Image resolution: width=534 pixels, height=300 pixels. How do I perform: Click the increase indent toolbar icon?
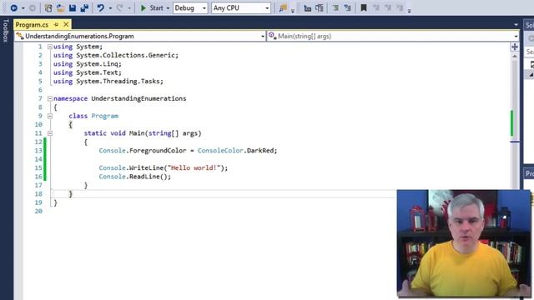(347, 7)
